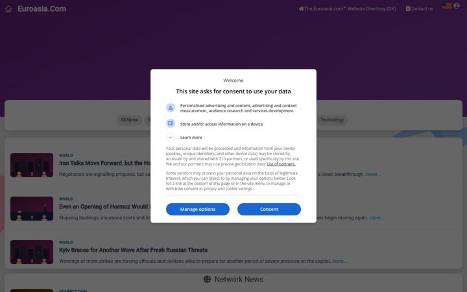This screenshot has height=292, width=467.
Task: Open the Manage options button
Action: tap(198, 209)
